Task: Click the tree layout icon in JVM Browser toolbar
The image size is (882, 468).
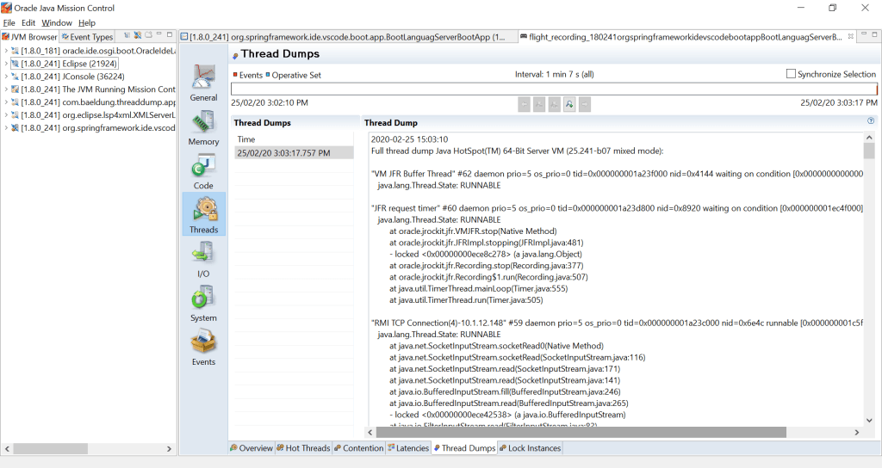Action: click(127, 35)
